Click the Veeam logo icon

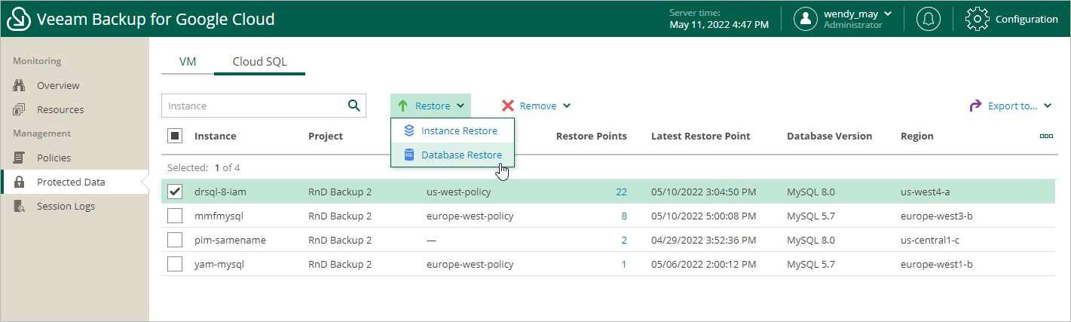point(19,19)
